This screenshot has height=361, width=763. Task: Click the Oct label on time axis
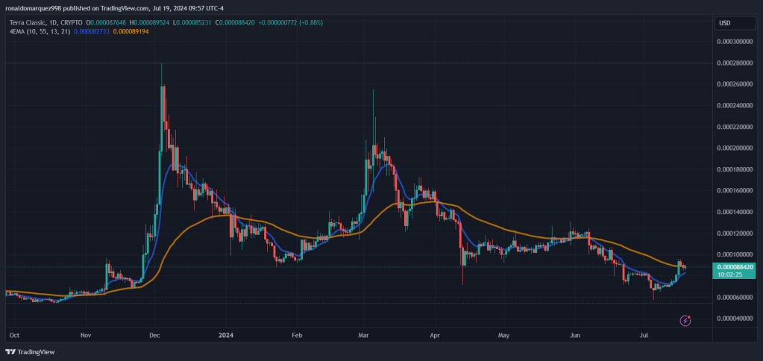click(x=15, y=335)
